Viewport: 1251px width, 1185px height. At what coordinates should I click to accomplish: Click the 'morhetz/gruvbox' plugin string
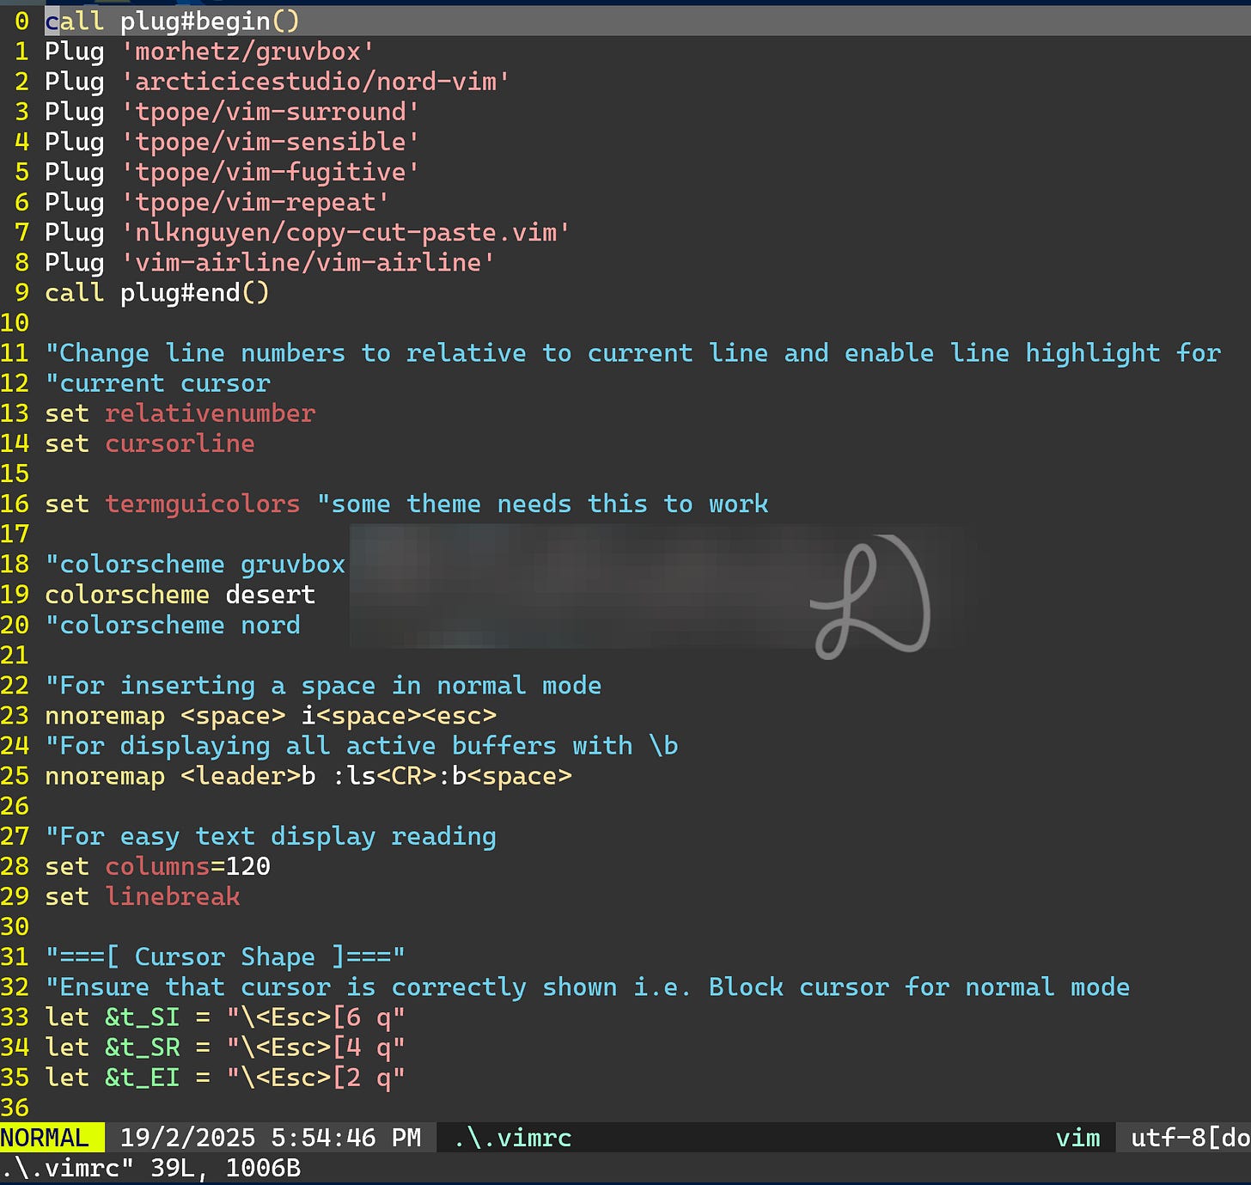click(x=247, y=52)
